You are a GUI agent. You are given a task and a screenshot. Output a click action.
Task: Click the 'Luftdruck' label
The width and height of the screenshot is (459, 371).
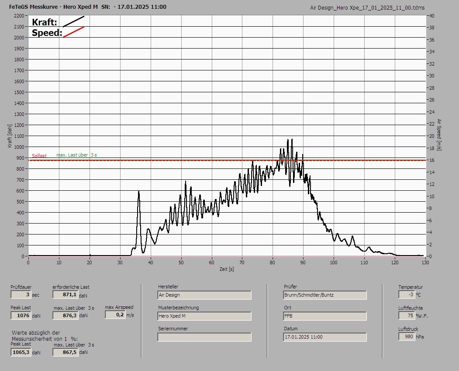coord(408,329)
